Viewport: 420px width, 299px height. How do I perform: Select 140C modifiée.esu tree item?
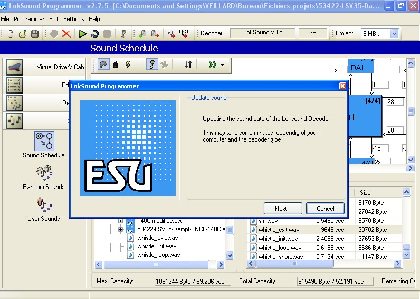click(x=160, y=221)
